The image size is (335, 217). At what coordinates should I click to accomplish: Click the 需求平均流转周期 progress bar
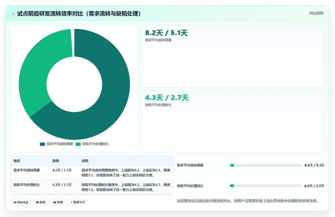click(x=266, y=165)
